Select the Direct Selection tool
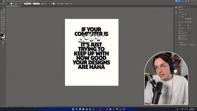 point(4,8)
